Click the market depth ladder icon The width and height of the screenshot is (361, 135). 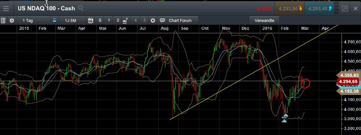(336, 9)
